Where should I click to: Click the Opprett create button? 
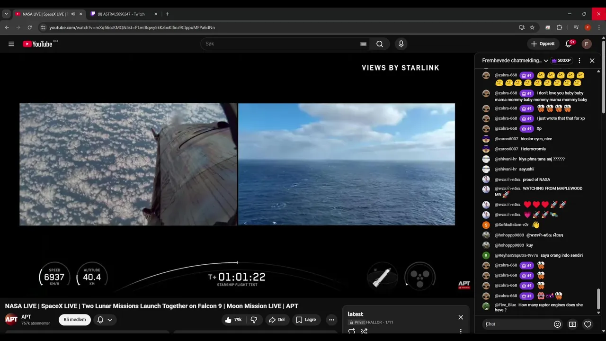(x=543, y=44)
